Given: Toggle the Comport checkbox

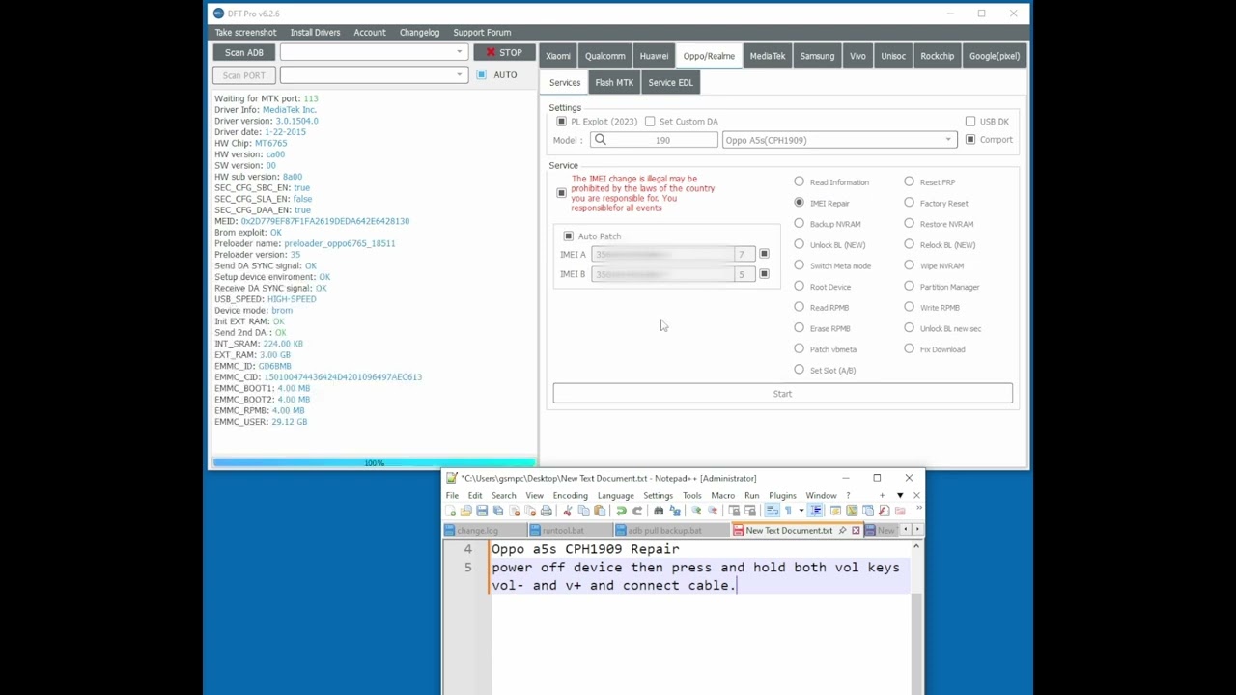Looking at the screenshot, I should 970,140.
